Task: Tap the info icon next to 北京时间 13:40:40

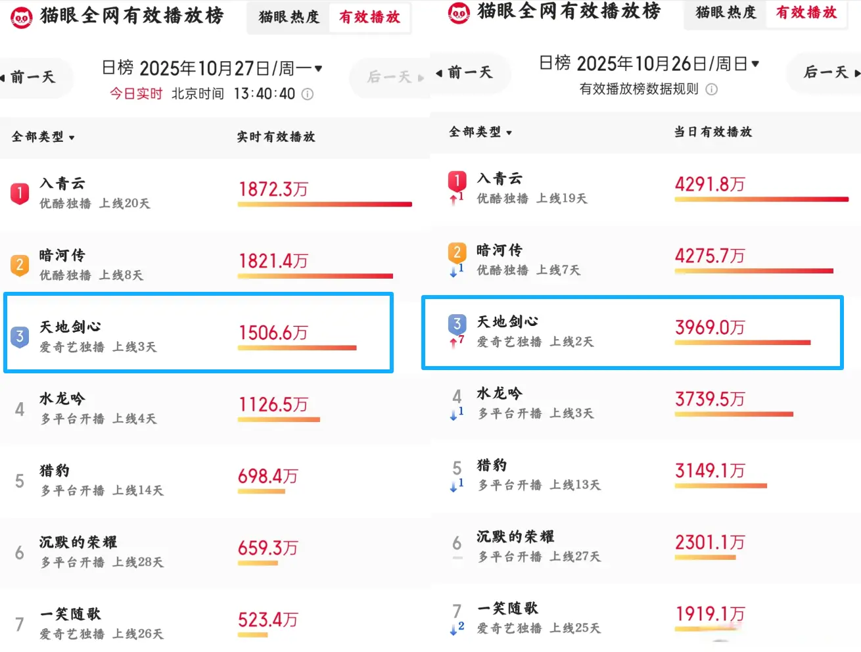Action: [x=308, y=95]
